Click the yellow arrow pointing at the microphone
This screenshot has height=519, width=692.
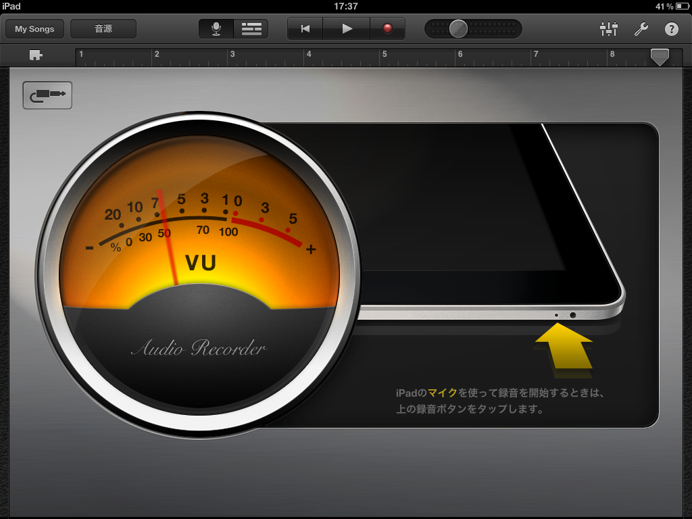pyautogui.click(x=564, y=345)
